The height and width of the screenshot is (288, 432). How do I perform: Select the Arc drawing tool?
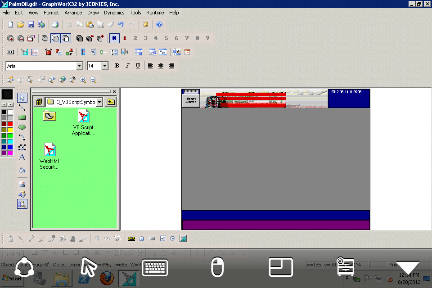22,137
